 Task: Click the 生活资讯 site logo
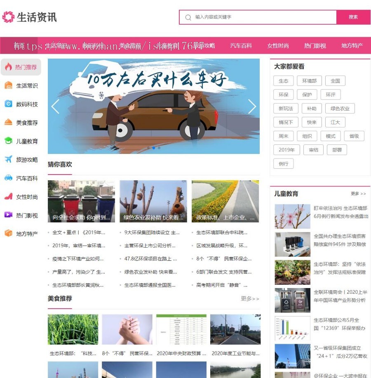click(29, 17)
